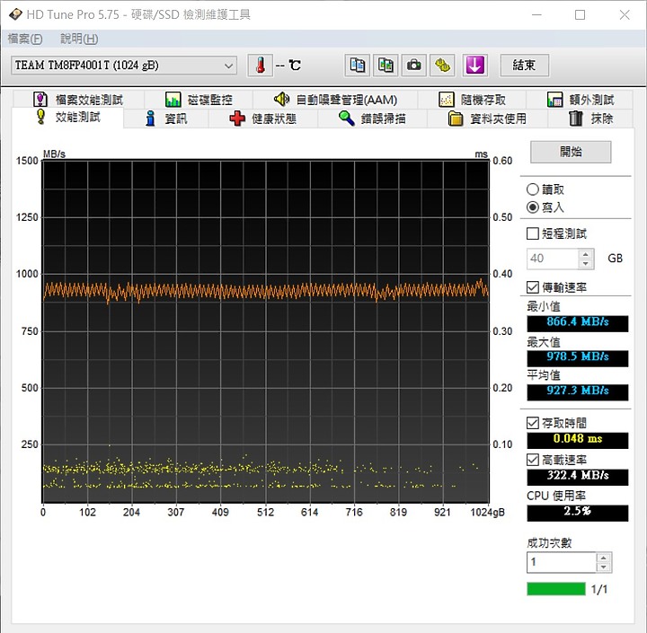647x633 pixels.
Task: Close the HD Tune Pro window
Action: click(625, 15)
